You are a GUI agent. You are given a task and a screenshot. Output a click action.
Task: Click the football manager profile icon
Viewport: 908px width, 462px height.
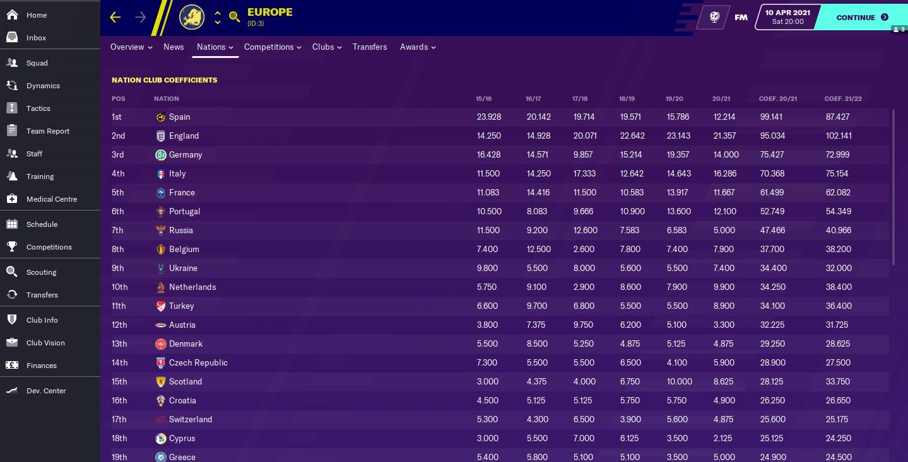[714, 17]
